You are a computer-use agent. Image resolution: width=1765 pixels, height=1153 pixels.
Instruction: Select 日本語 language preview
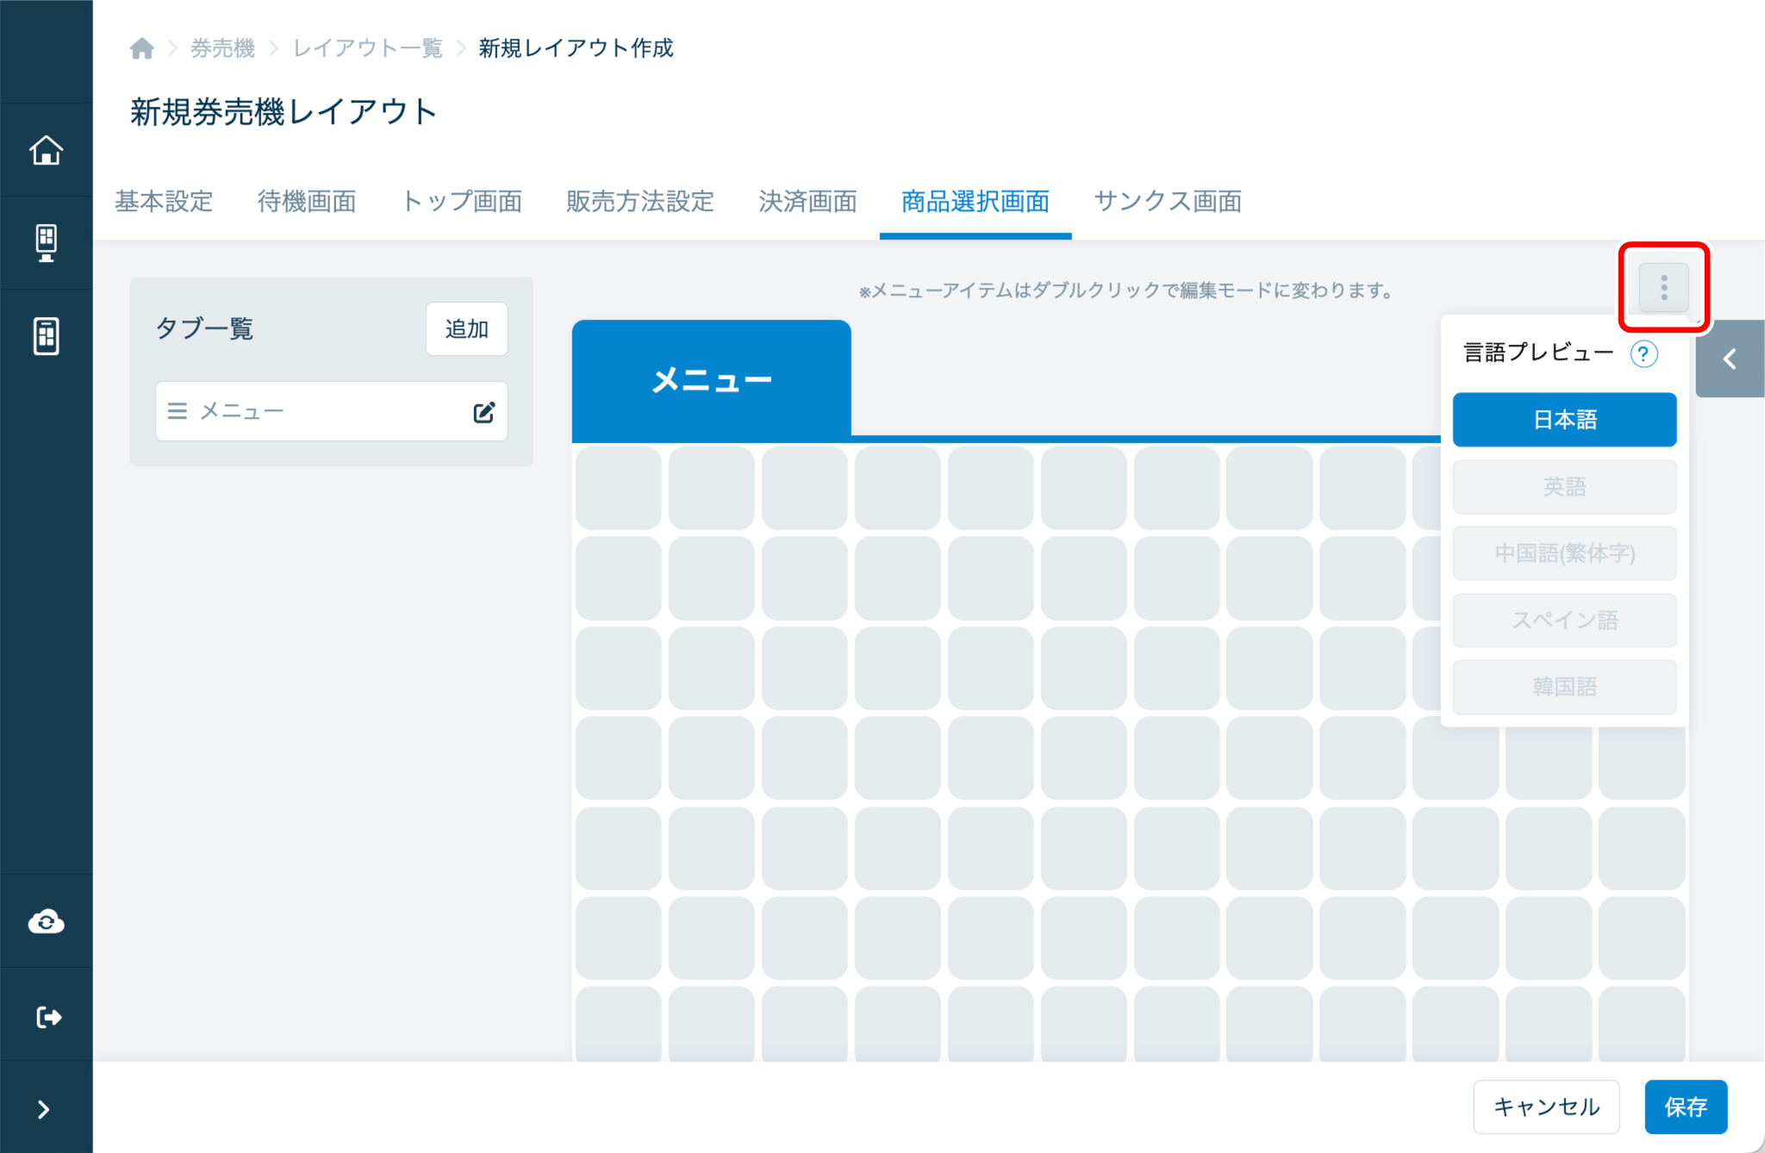[x=1564, y=420]
